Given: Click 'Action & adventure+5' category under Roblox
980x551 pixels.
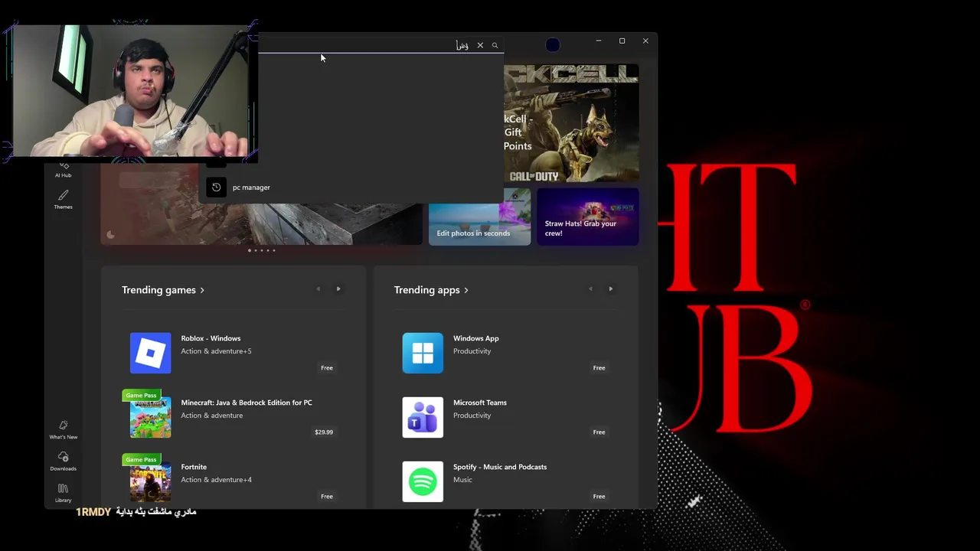Looking at the screenshot, I should coord(216,351).
